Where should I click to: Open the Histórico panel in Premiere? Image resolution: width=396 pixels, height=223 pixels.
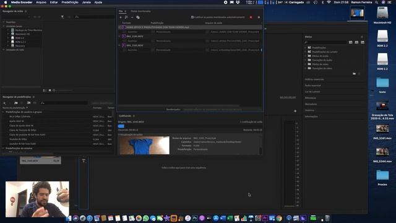(x=309, y=110)
